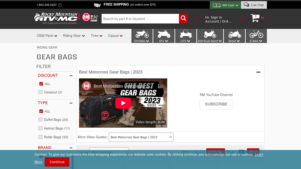Click the Rocky Mountain ATV MC logo
The image size is (301, 169).
click(x=56, y=18)
